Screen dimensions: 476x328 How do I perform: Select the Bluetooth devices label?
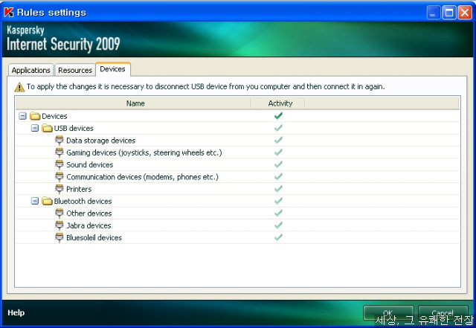coord(83,201)
